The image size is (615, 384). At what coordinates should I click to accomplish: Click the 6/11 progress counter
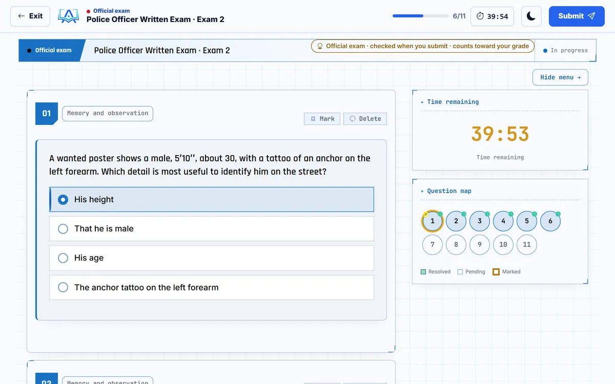tap(459, 16)
